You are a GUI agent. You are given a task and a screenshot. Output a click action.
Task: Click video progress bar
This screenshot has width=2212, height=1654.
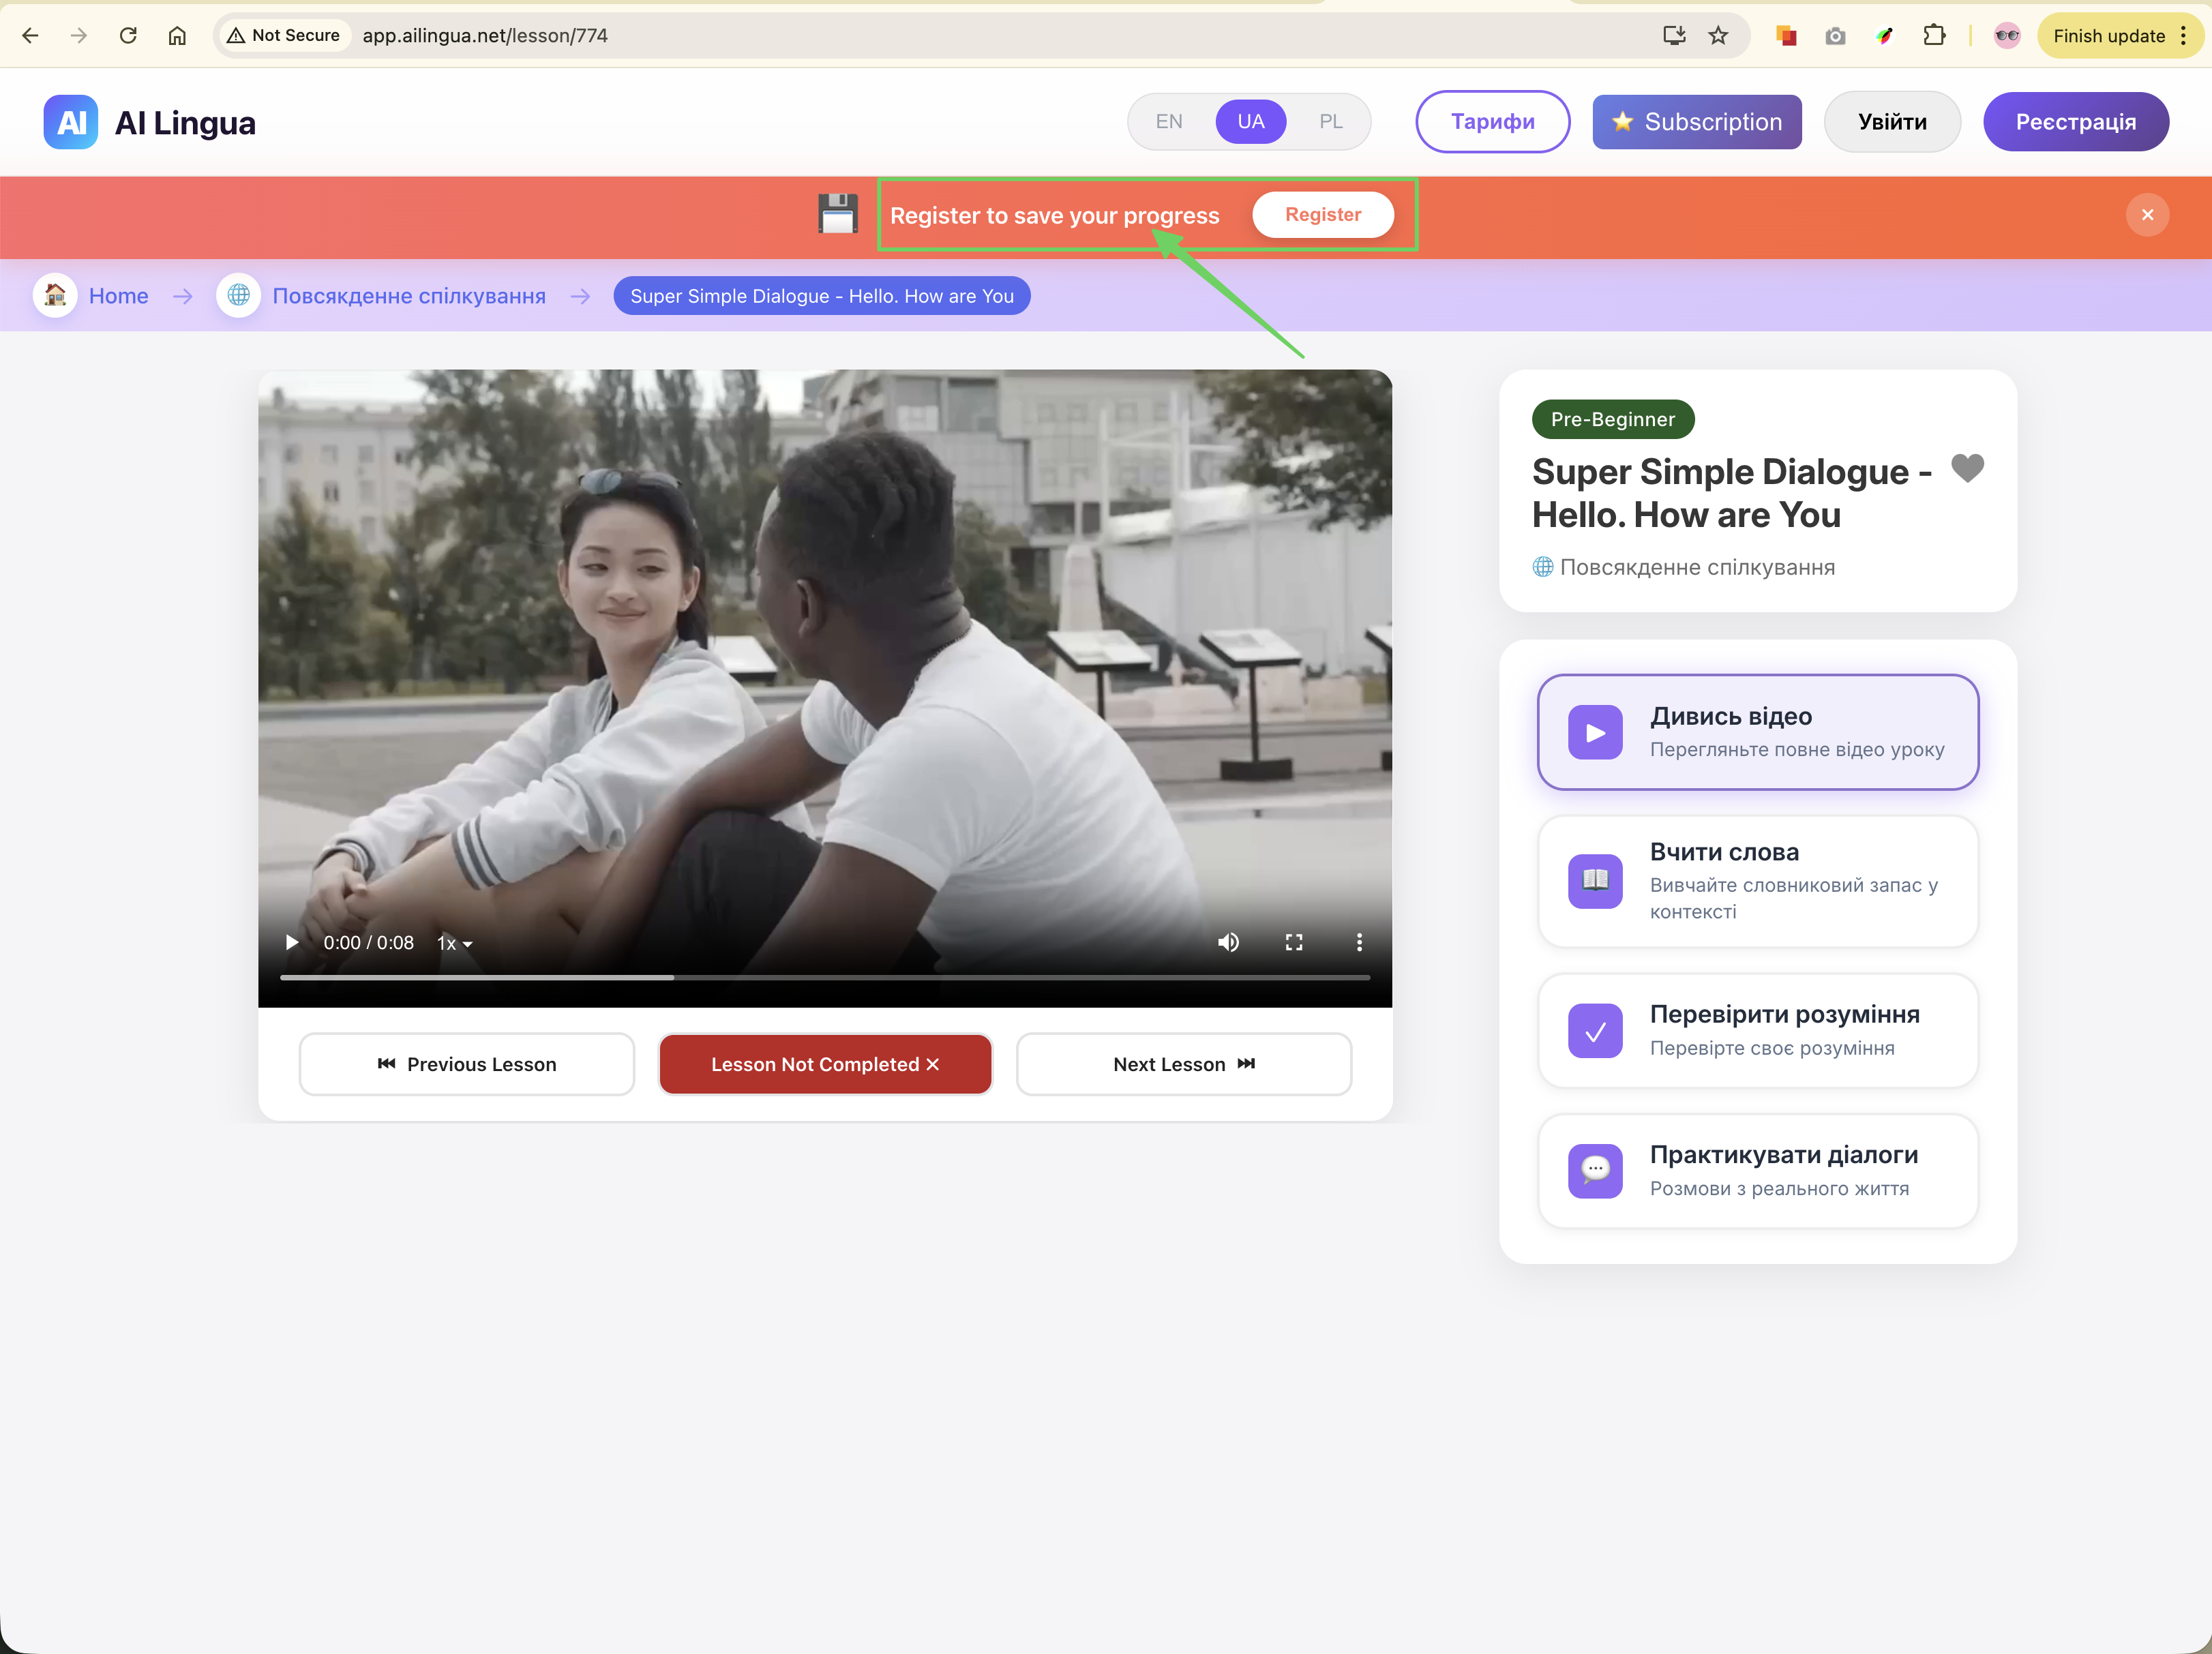coord(824,977)
